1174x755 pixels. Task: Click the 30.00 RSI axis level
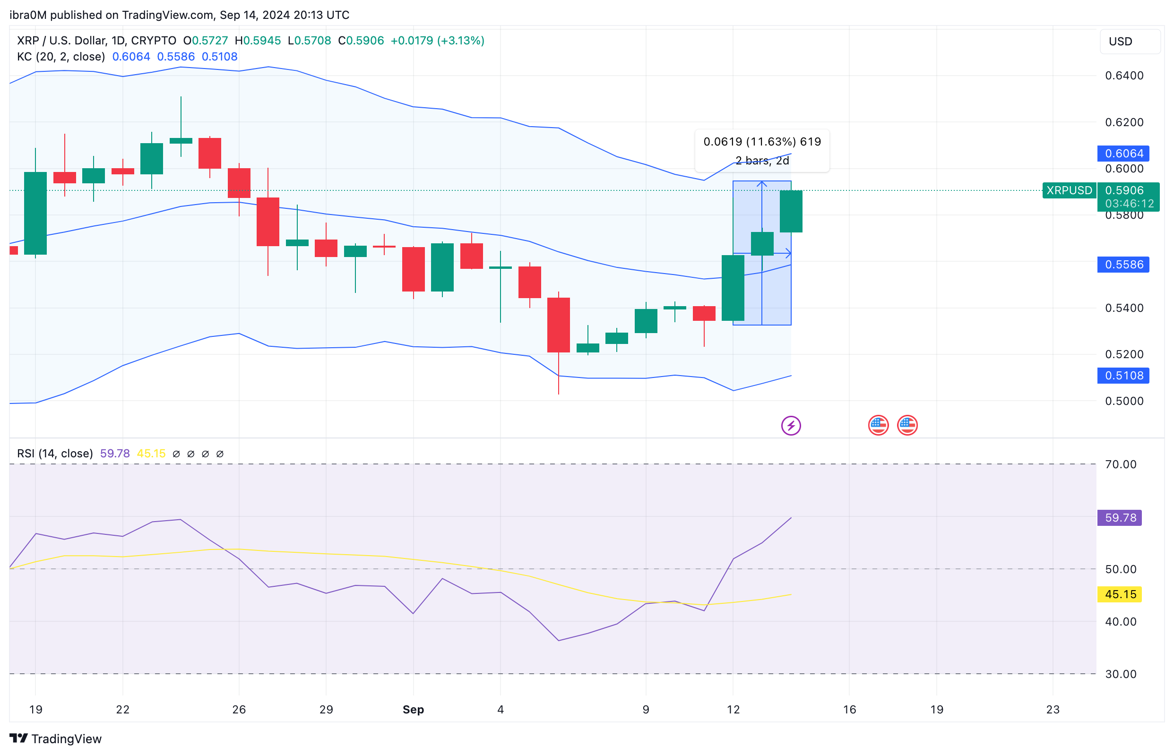[1121, 674]
